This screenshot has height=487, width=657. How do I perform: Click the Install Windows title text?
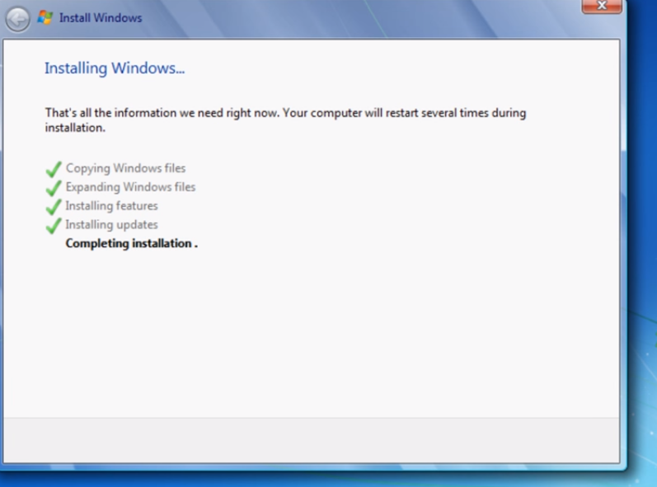click(x=101, y=18)
